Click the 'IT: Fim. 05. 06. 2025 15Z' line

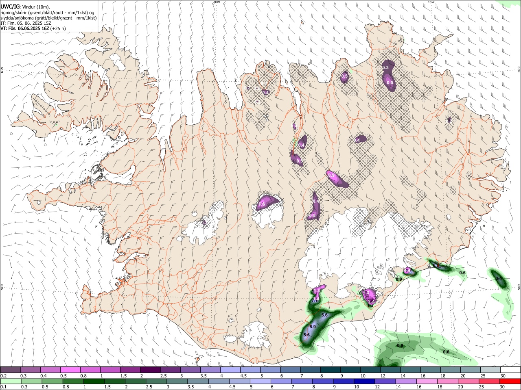point(26,23)
